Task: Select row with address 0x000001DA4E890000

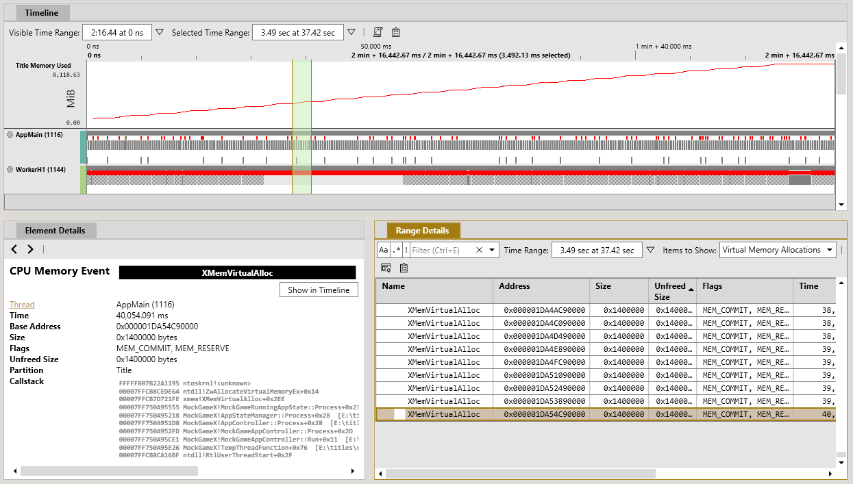Action: pos(606,349)
